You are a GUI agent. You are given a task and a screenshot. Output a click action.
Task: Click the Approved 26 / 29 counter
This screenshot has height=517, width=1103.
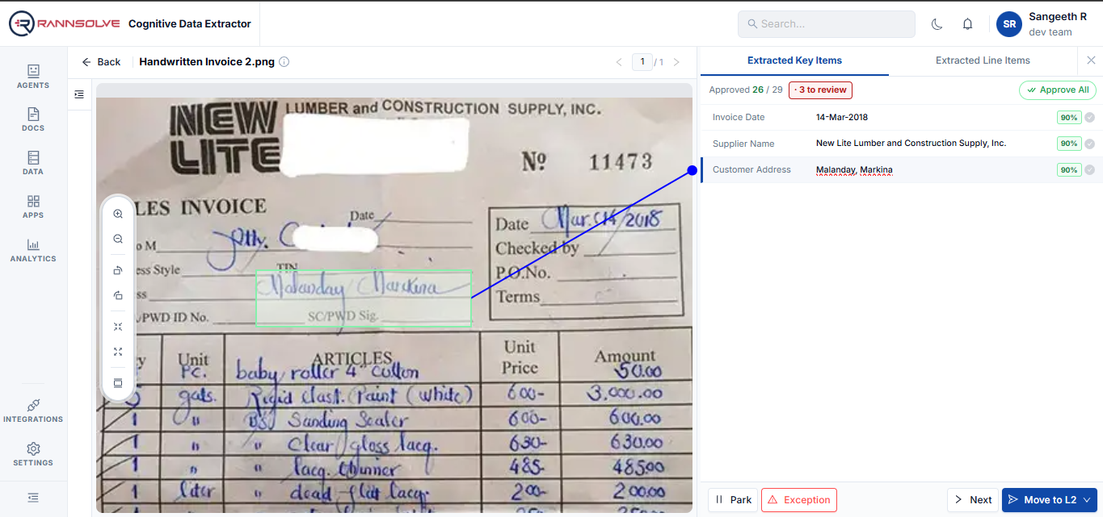[x=745, y=90]
